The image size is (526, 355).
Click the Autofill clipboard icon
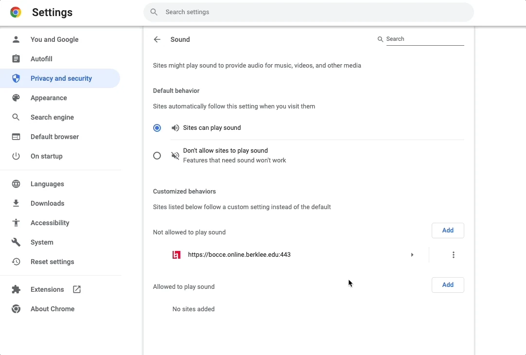coord(16,59)
